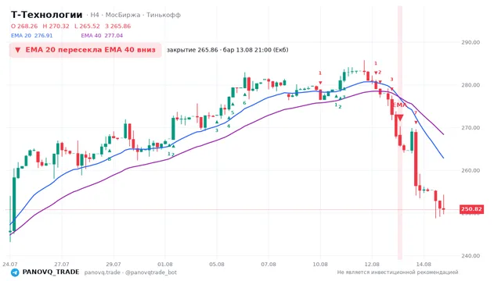
Task: Click the H4 timeframe label
Action: coord(95,15)
